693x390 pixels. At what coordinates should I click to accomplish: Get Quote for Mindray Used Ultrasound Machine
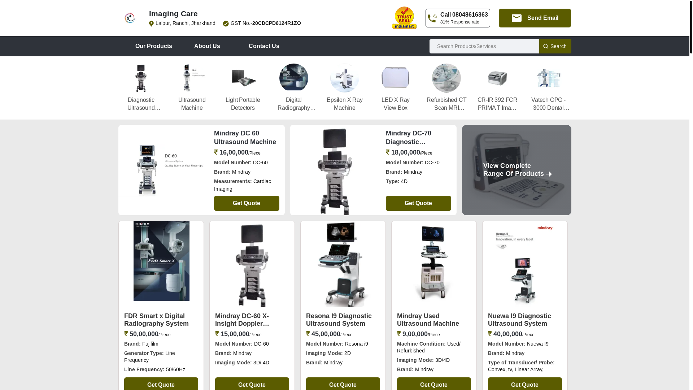[x=434, y=384]
